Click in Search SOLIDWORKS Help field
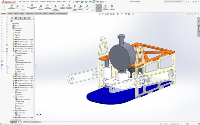 [173, 2]
